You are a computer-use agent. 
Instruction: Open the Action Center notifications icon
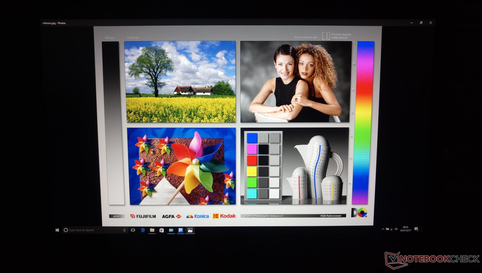(x=416, y=229)
